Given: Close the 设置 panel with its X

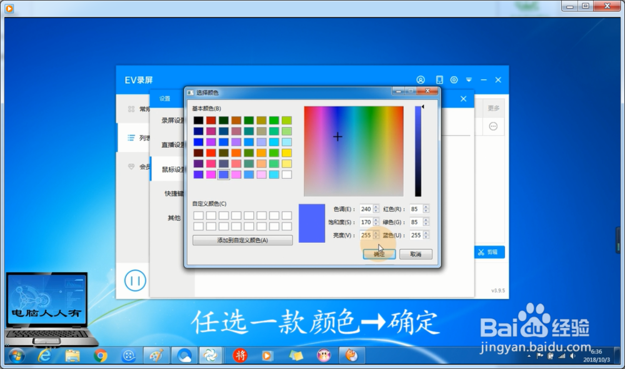Looking at the screenshot, I should (x=463, y=99).
